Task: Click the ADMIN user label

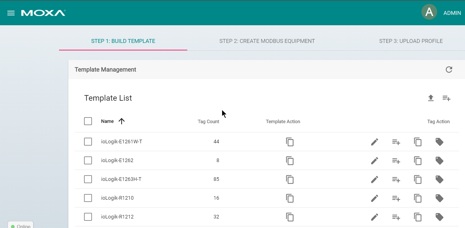Action: click(x=452, y=13)
